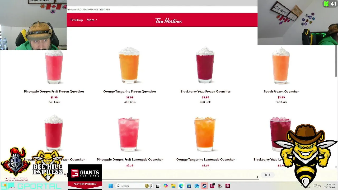Select the Orange Tangerine Frozen Quencher image
The width and height of the screenshot is (338, 190).
point(129,65)
